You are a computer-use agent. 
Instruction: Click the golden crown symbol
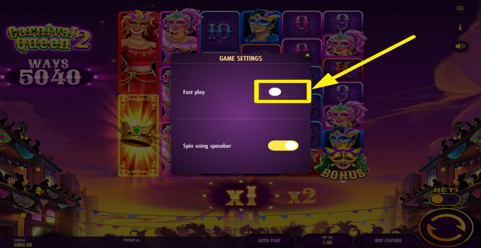pyautogui.click(x=138, y=135)
